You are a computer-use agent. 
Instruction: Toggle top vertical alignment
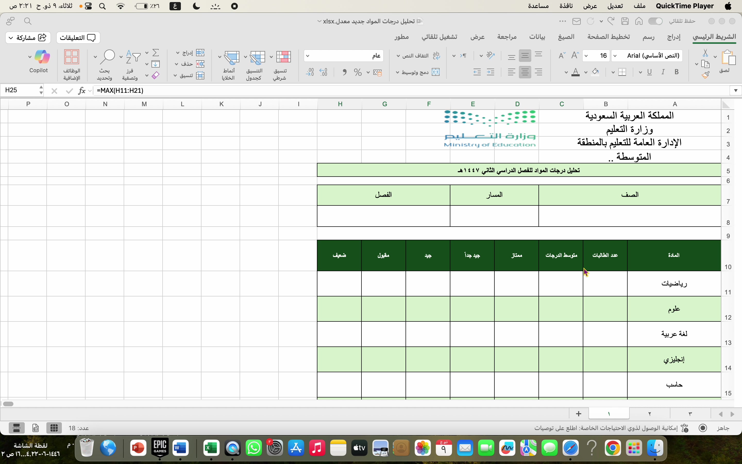(x=539, y=54)
